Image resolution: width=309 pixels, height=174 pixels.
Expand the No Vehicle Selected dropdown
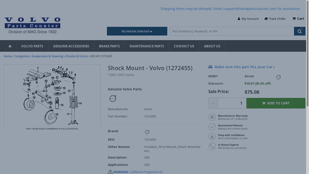[137, 31]
